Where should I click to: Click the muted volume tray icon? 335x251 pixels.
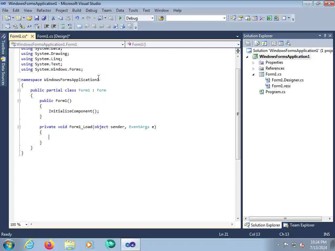tap(302, 245)
